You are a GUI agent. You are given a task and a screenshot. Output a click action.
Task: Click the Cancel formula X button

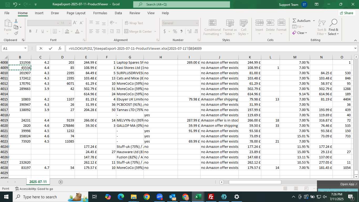coord(41,48)
